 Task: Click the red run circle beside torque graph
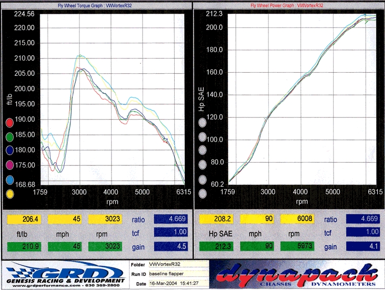tap(9, 123)
